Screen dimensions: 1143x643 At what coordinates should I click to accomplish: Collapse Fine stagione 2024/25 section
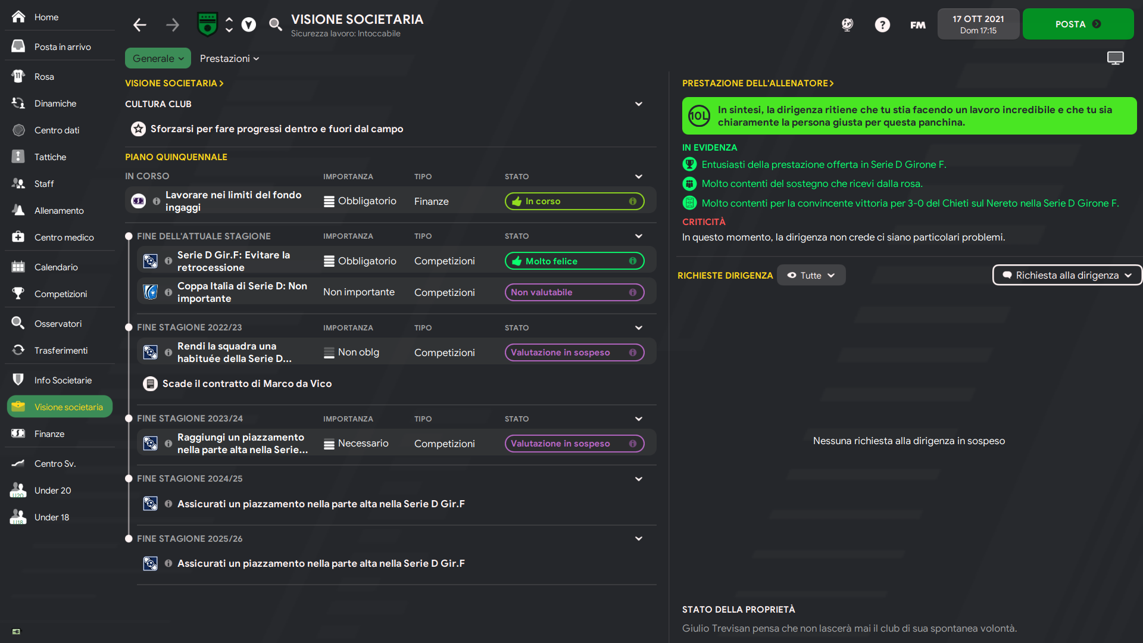pyautogui.click(x=639, y=479)
